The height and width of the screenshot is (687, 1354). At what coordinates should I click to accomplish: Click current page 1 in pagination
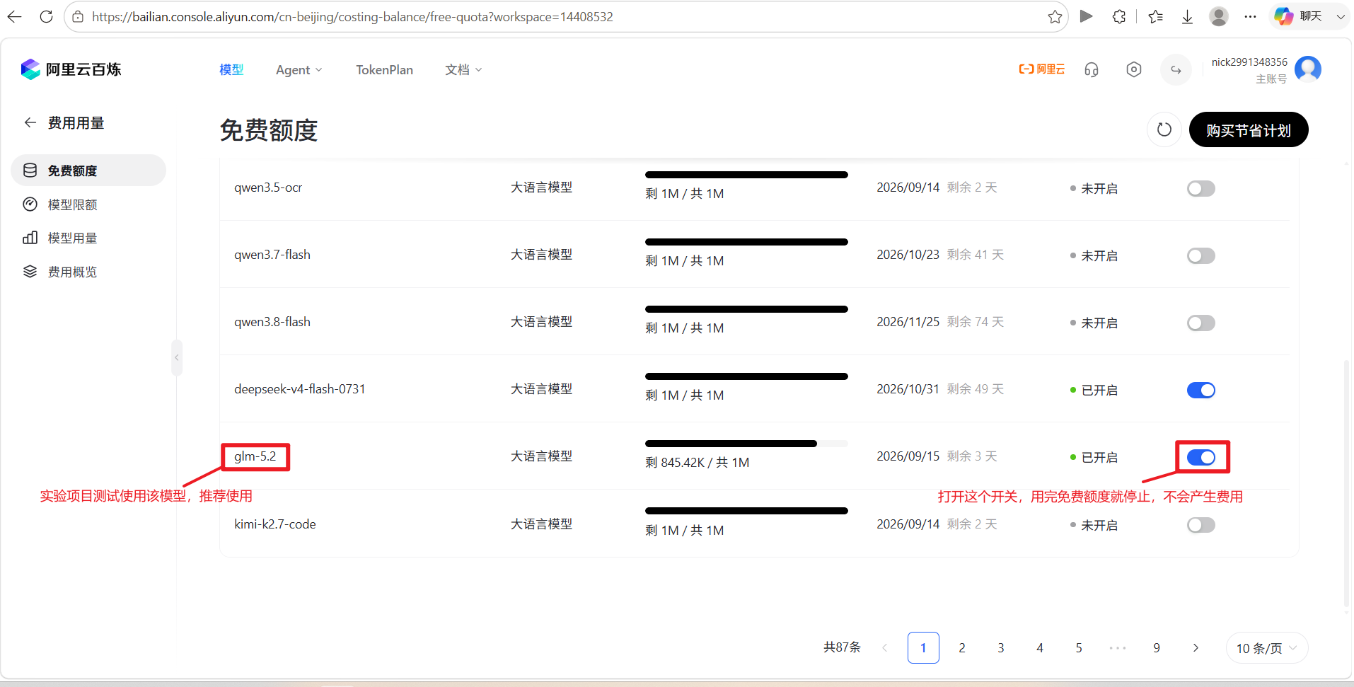click(x=923, y=647)
